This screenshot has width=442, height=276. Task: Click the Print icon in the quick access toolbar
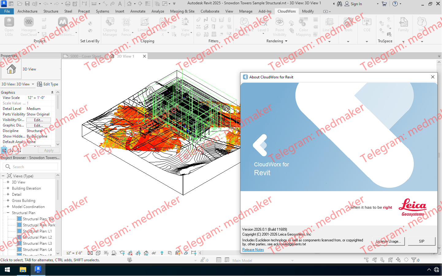(x=68, y=4)
